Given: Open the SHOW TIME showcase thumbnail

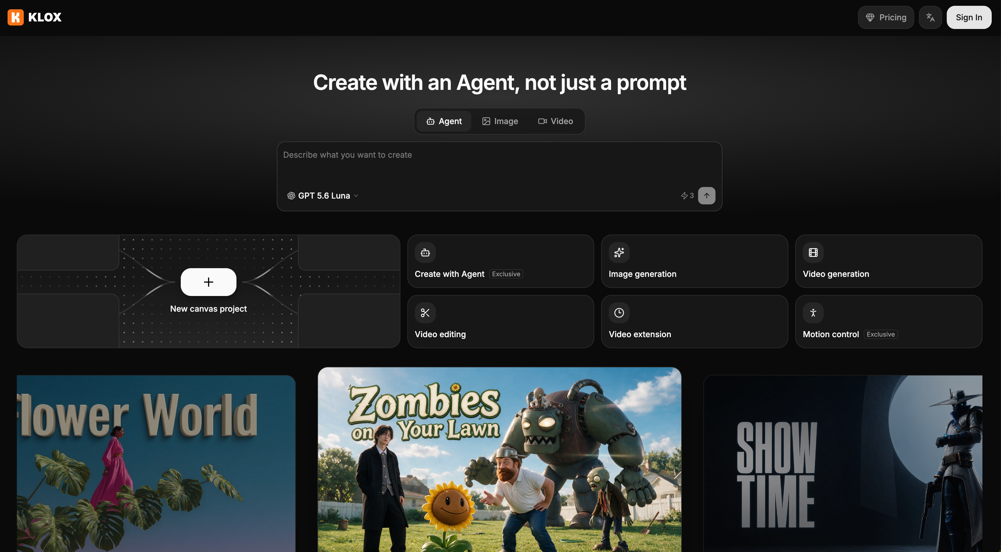Looking at the screenshot, I should click(843, 464).
